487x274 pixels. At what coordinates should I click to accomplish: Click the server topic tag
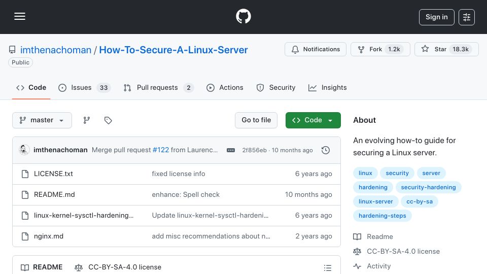[431, 173]
